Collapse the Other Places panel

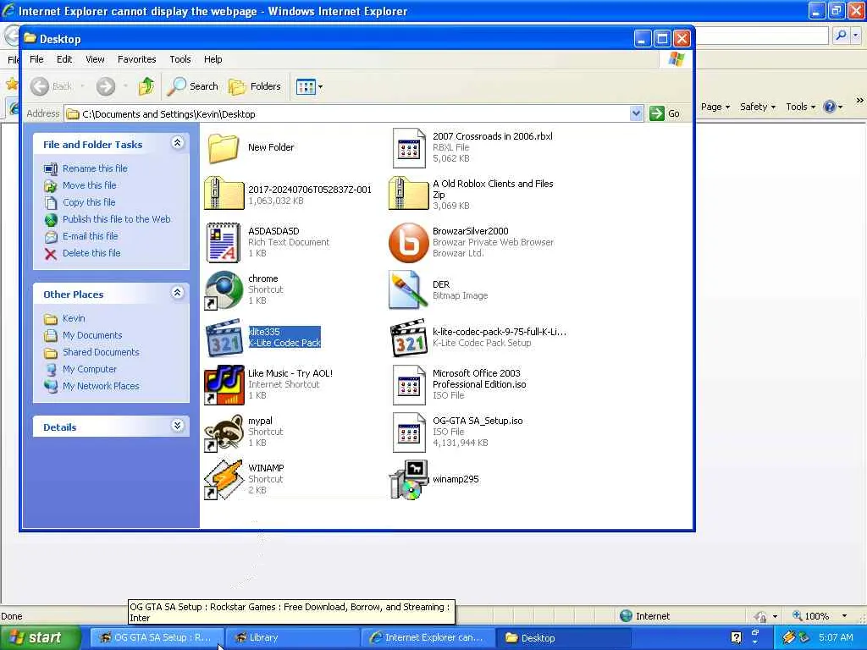coord(178,293)
